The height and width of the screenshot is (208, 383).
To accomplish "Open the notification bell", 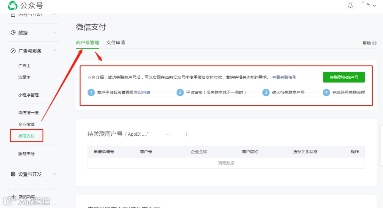I will 350,5.
